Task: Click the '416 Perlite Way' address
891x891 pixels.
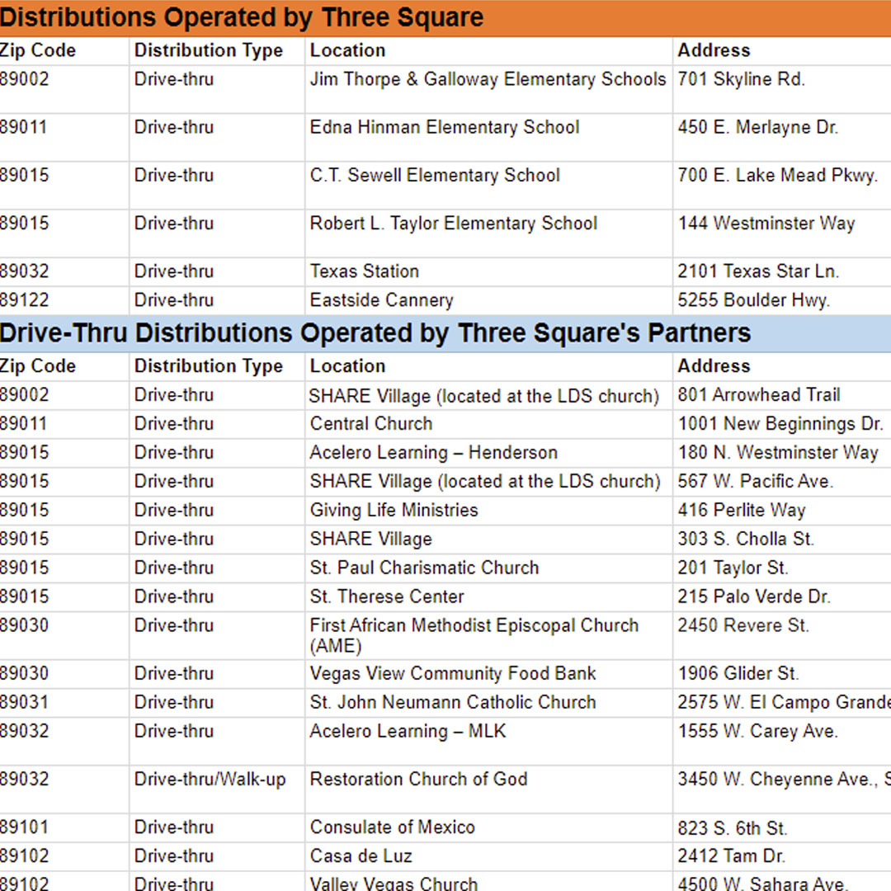Action: 742,511
